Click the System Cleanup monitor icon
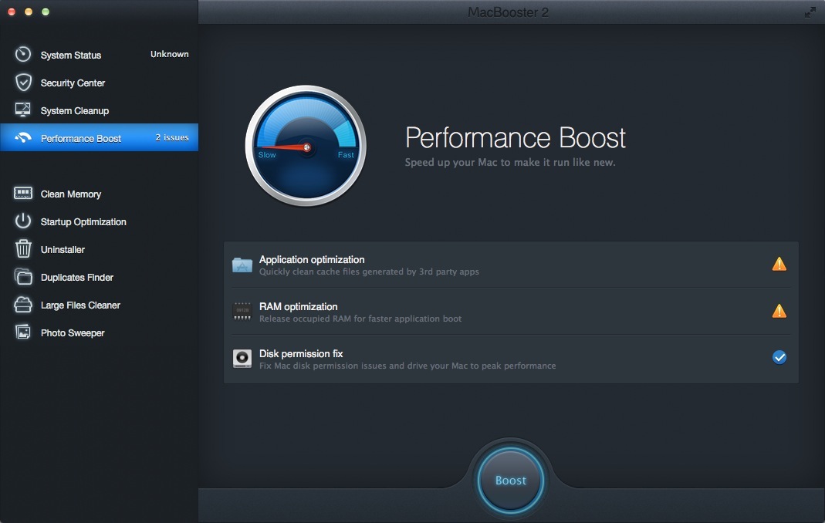Viewport: 825px width, 523px height. pos(23,110)
